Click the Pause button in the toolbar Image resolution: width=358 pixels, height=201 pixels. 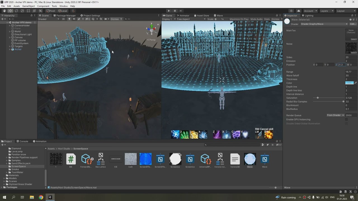pos(175,11)
